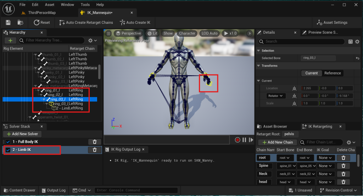Screen dimensions: 363x196
Task: Collapse the Transforms section
Action: (258, 66)
